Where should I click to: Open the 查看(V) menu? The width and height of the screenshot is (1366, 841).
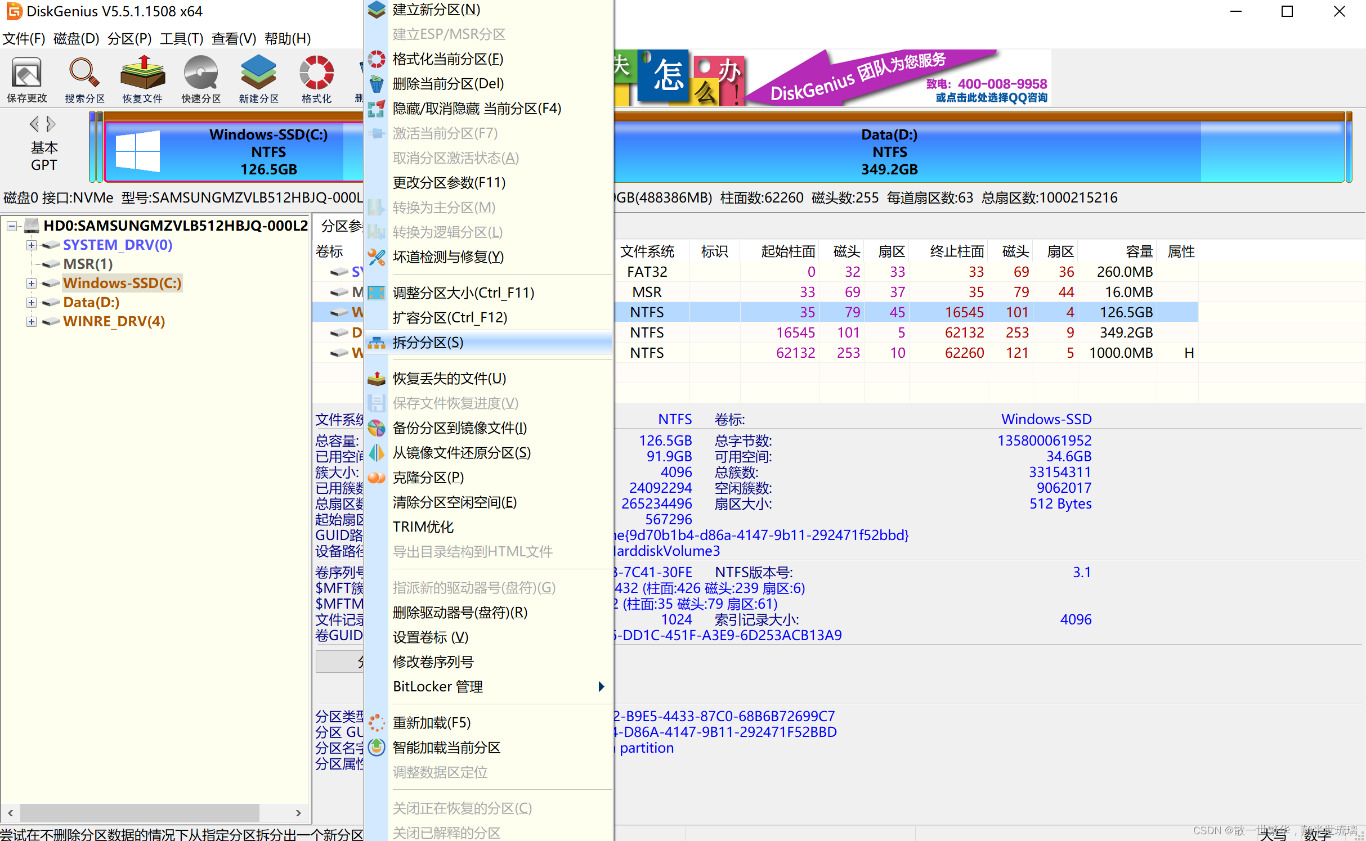[x=234, y=38]
